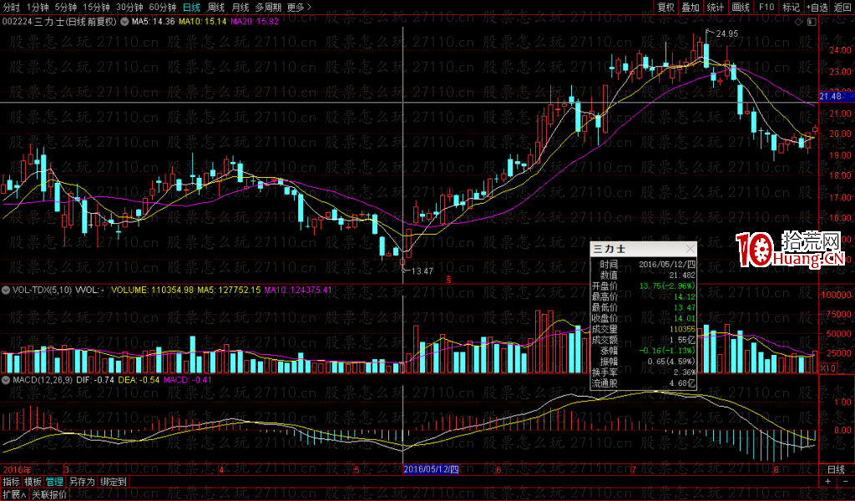Click the round dropdown icon beside stock title
855x501 pixels.
(x=125, y=22)
